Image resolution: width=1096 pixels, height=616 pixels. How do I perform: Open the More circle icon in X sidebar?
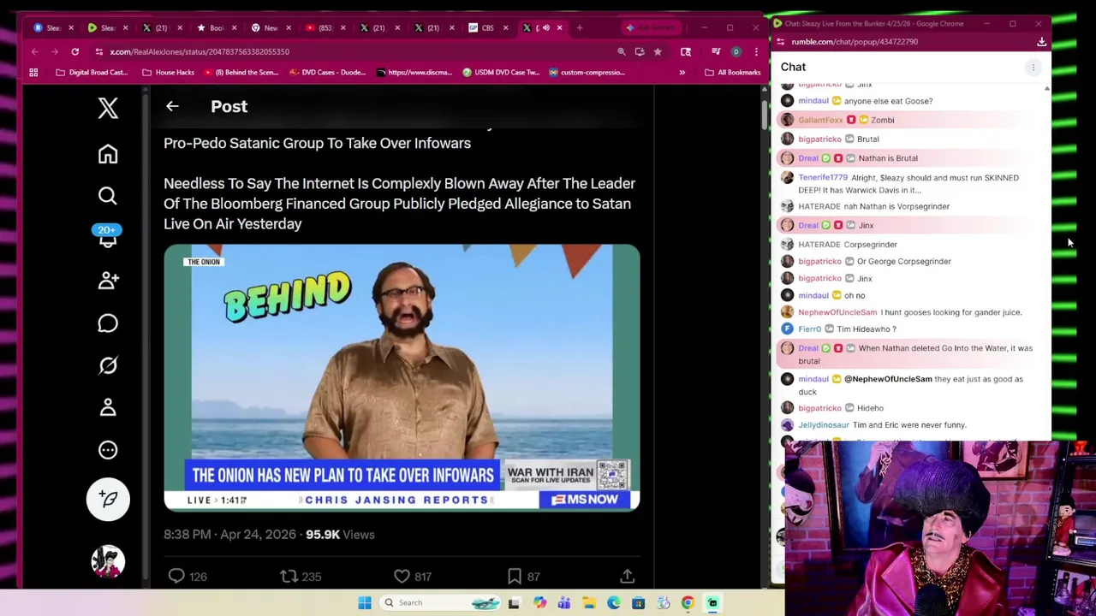[x=108, y=450]
